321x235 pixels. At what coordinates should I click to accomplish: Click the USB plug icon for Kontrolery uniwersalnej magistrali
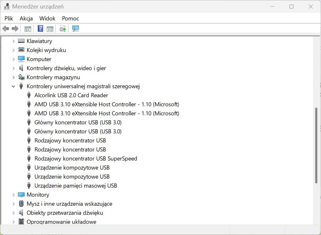[x=21, y=86]
